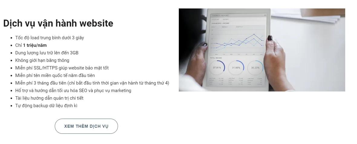Viewport: 357px width, 144px height.
Task: Click the Tự động backup dữ liệu item
Action: (x=46, y=105)
